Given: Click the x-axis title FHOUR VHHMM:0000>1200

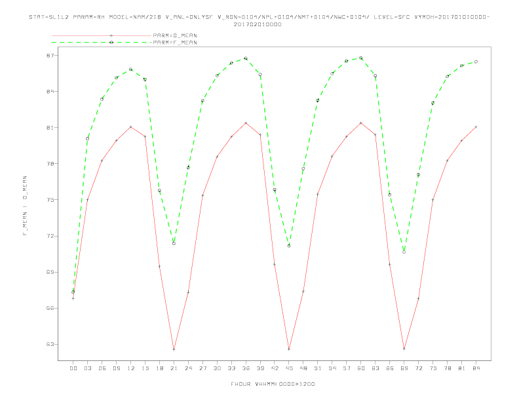Looking at the screenshot, I should click(273, 384).
